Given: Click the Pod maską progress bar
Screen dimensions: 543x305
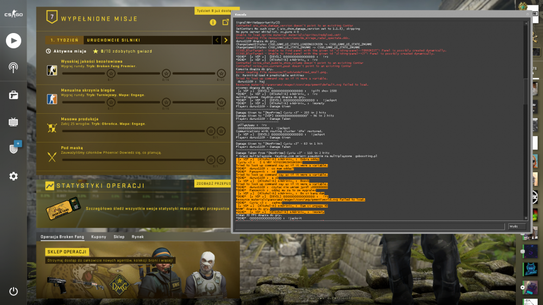Looking at the screenshot, I should [134, 160].
